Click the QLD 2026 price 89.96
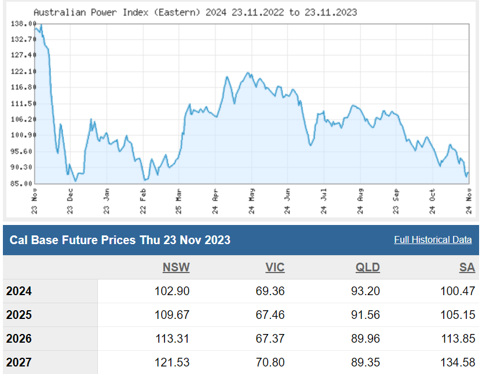482x374 pixels. point(366,339)
